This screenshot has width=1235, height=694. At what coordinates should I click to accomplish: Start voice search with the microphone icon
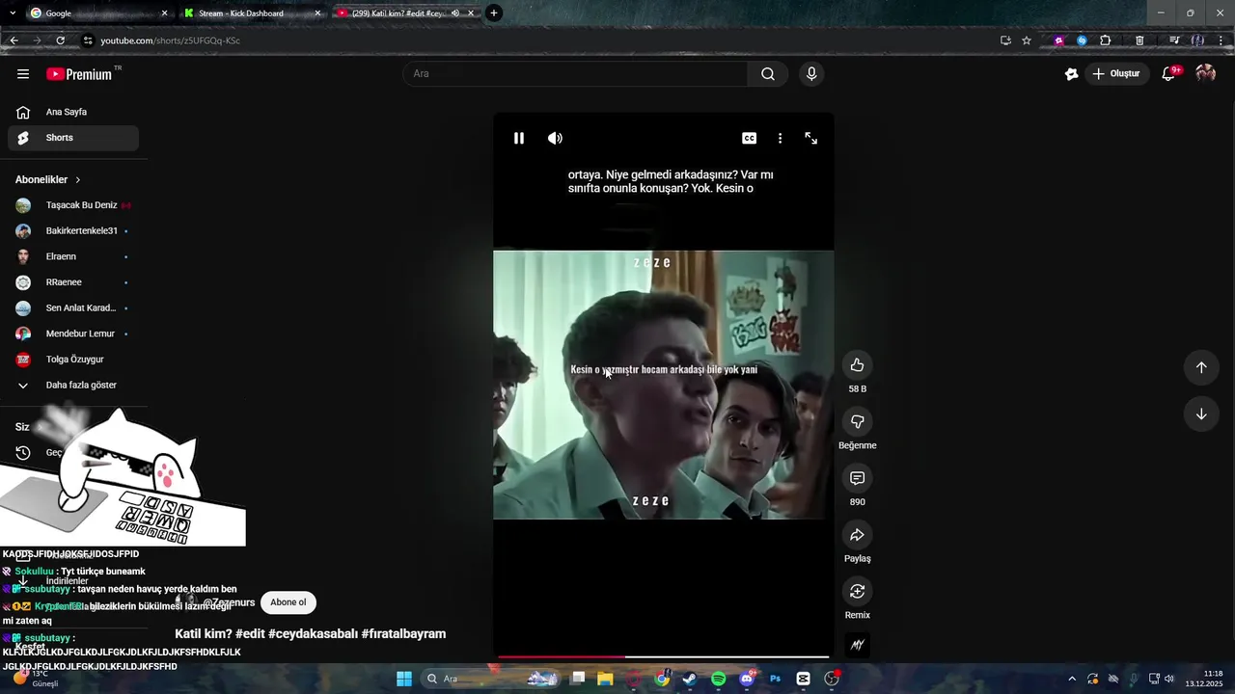(x=811, y=74)
